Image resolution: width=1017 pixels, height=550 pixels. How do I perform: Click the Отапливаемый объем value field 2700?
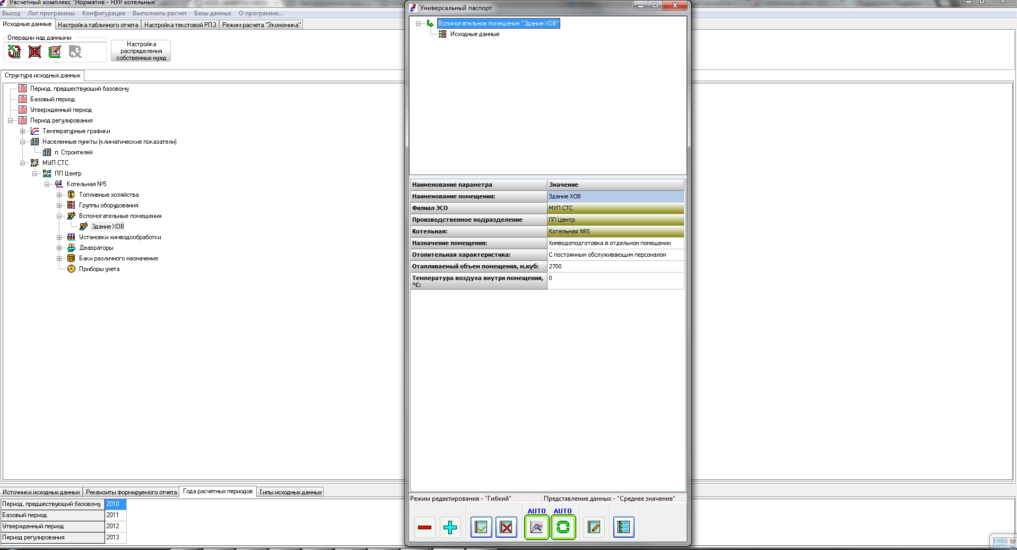[615, 266]
